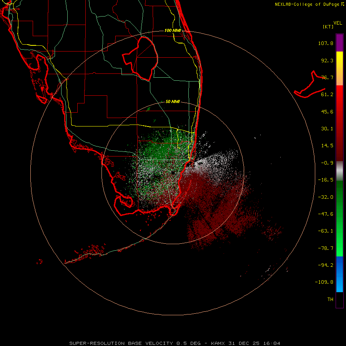
Task: Click the island outline east of Florida
Action: (310, 85)
